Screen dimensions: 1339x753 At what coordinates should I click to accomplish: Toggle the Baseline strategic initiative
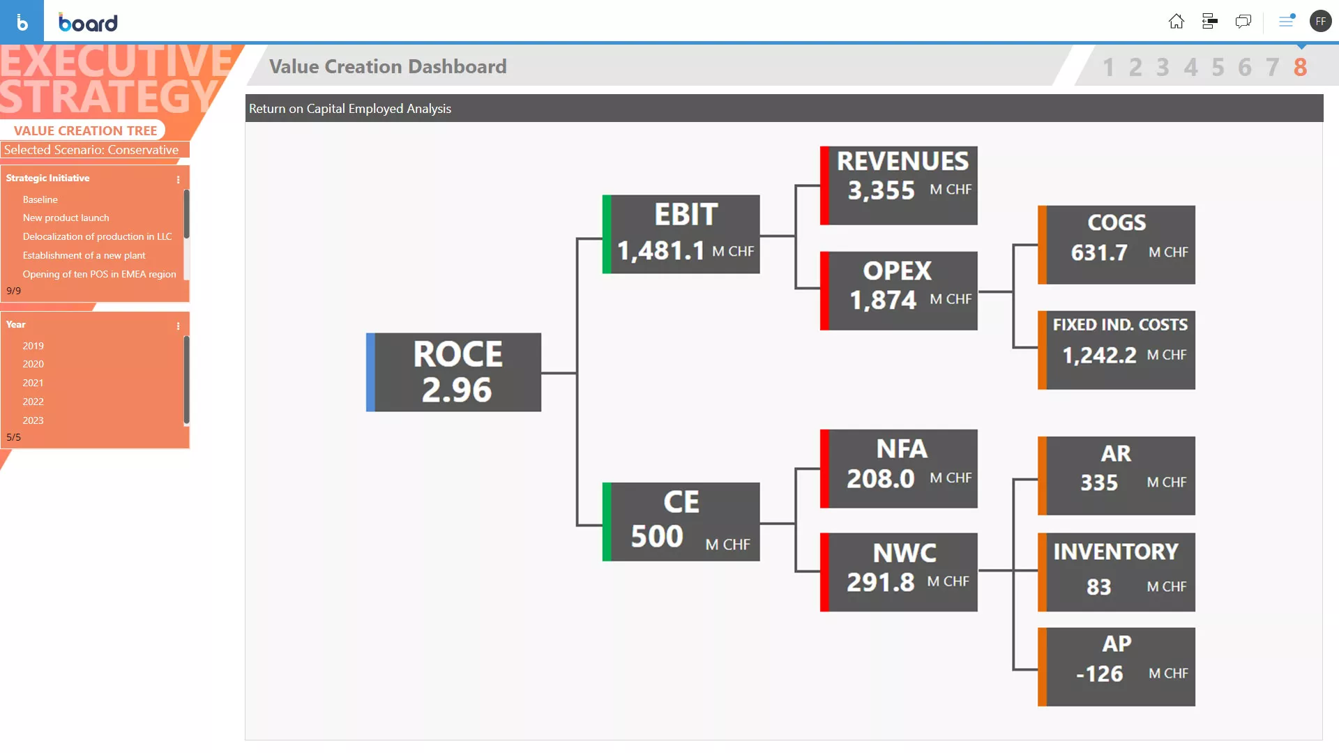[x=40, y=199]
